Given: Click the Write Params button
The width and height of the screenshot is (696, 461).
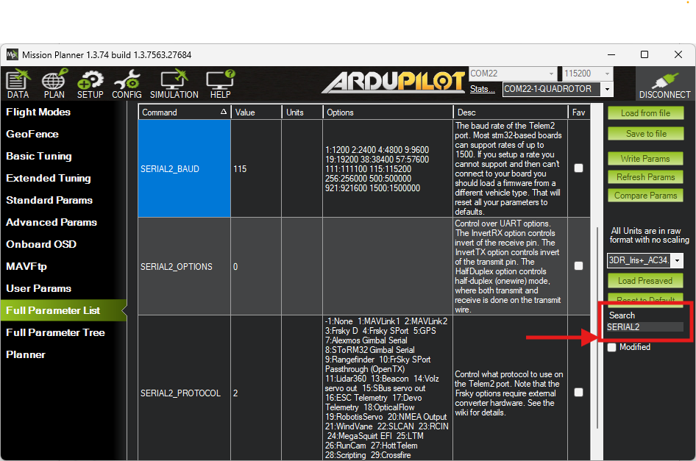Looking at the screenshot, I should 645,159.
